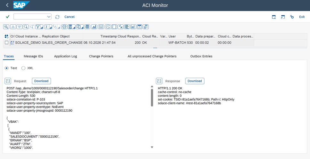Click the Replication Object column header
Viewport: 310px width, 159px height.
(x=62, y=36)
